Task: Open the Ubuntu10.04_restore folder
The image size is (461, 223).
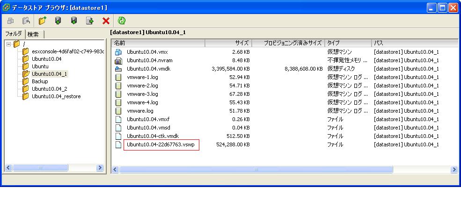Action: tap(56, 96)
